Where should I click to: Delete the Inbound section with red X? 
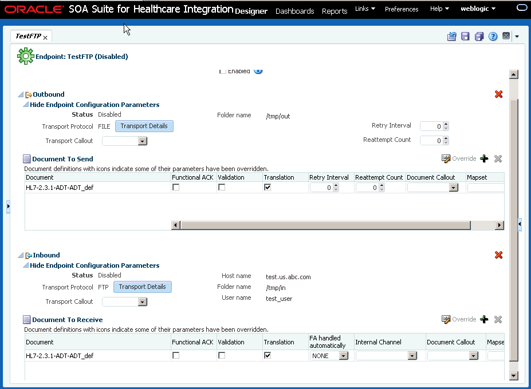click(498, 255)
